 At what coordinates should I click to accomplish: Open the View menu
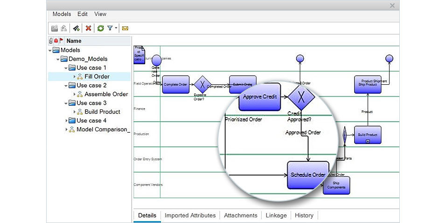pos(100,14)
